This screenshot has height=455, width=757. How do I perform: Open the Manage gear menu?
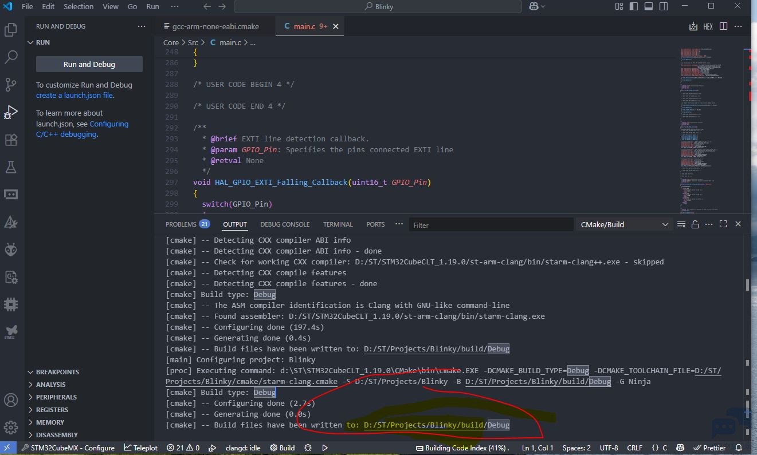click(11, 428)
